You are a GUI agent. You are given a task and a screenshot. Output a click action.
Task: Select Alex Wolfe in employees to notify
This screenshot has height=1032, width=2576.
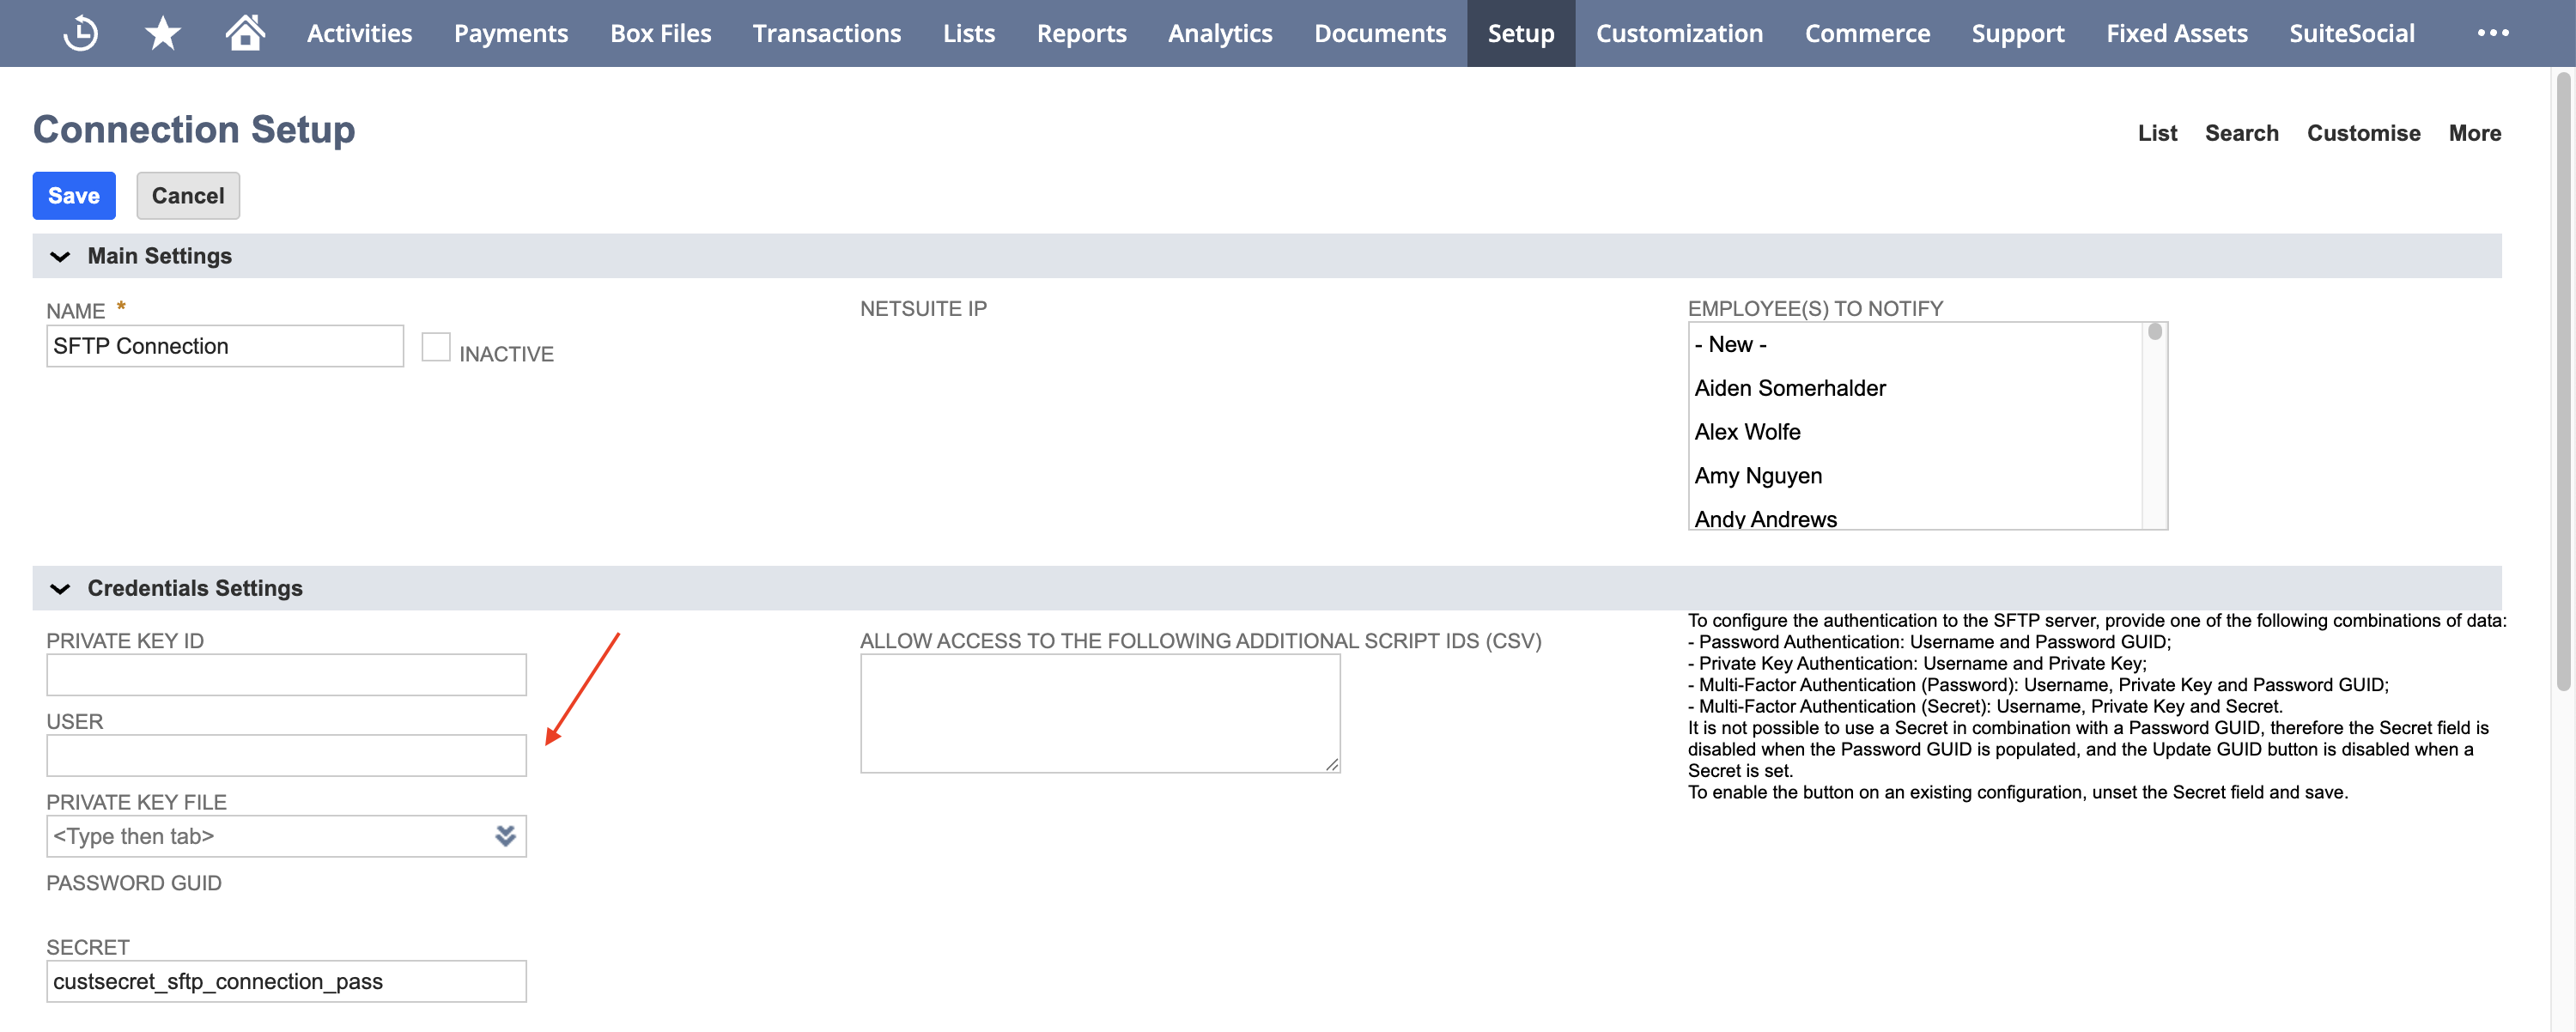point(1748,431)
